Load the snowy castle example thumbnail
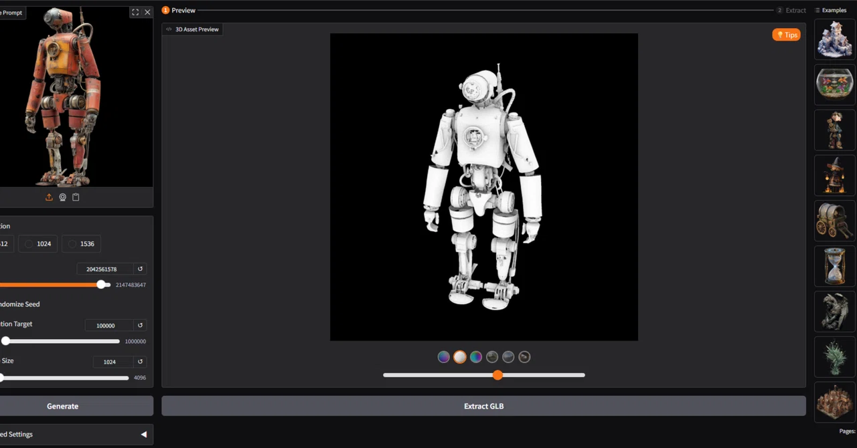This screenshot has width=857, height=448. pyautogui.click(x=834, y=39)
